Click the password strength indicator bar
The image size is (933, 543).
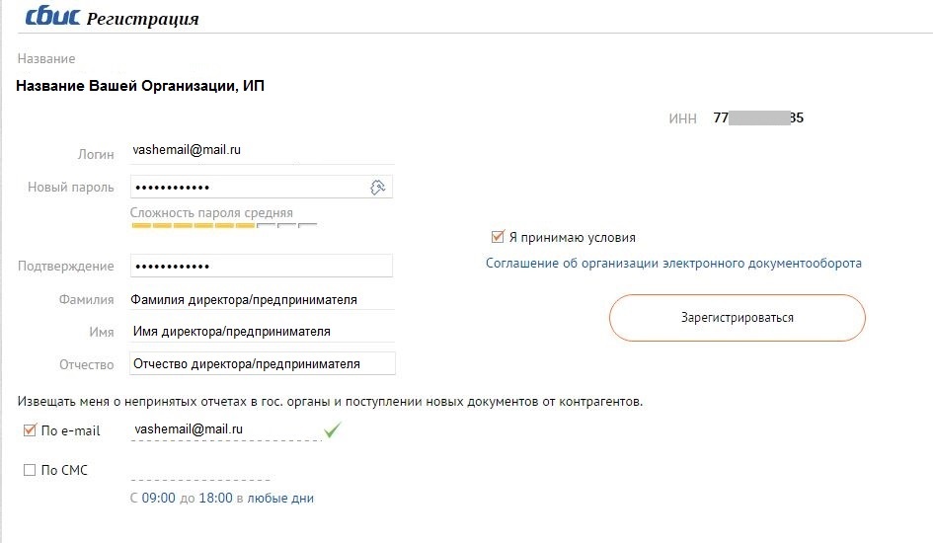[224, 226]
